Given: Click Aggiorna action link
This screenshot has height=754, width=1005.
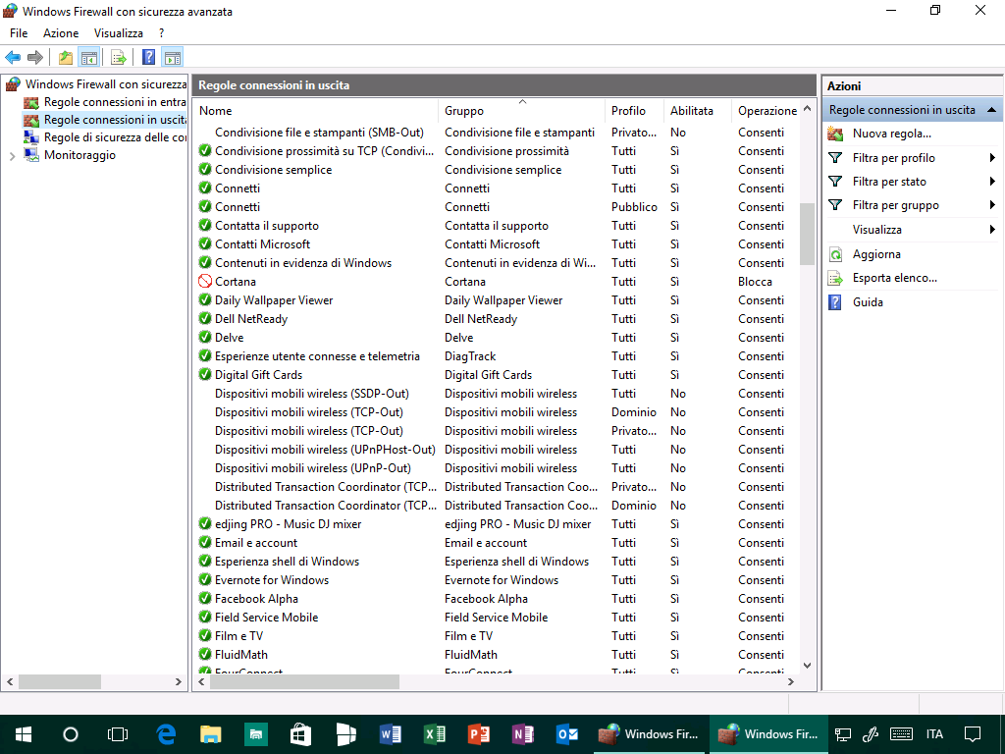Looking at the screenshot, I should 876,254.
